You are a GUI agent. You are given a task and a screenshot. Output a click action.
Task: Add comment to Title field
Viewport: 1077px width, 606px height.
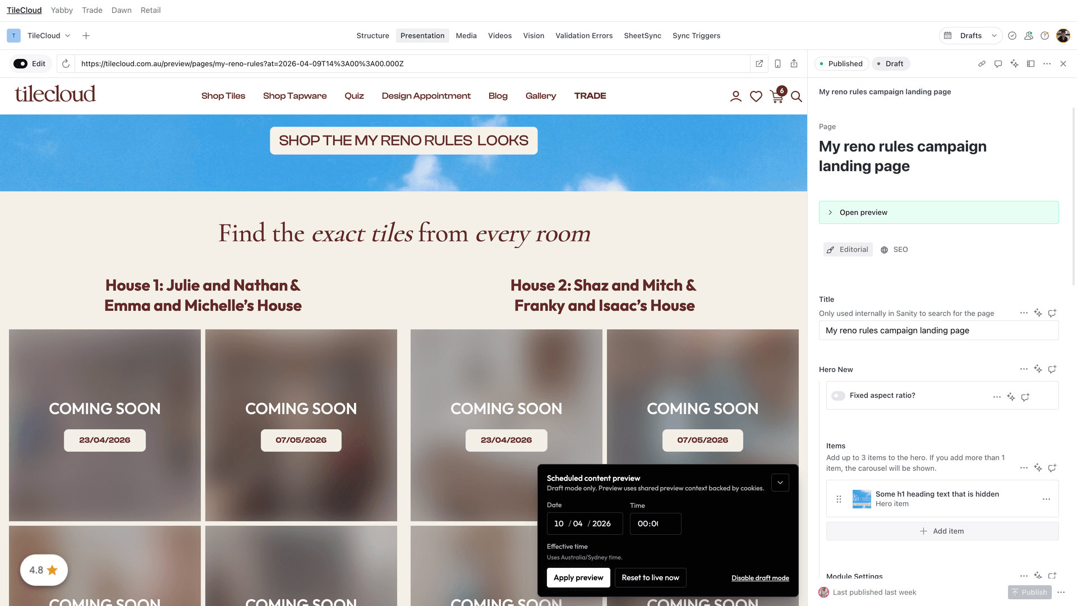(x=1052, y=313)
